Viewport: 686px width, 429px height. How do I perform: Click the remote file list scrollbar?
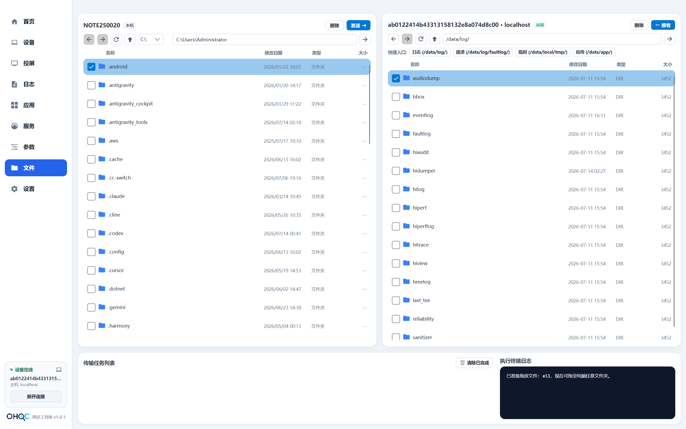pyautogui.click(x=674, y=201)
